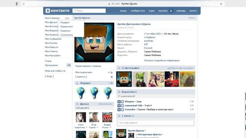The width and height of the screenshot is (246, 138).
Task: Click the counter badge beside Приложения
Action: [x=69, y=65]
